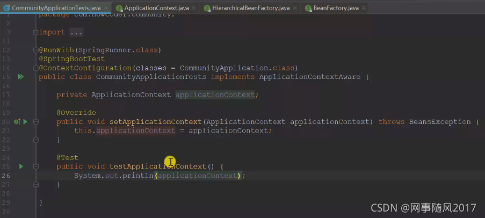Collapse the setApplicationContext method at line 20
This screenshot has width=485, height=218.
36,122
